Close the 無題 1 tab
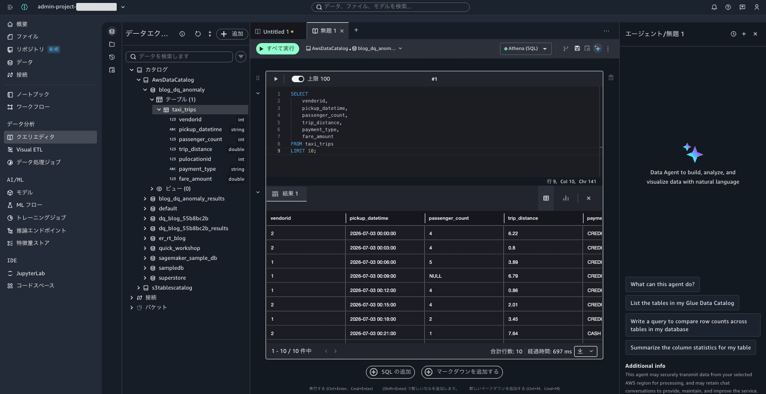766x394 pixels. (x=342, y=31)
